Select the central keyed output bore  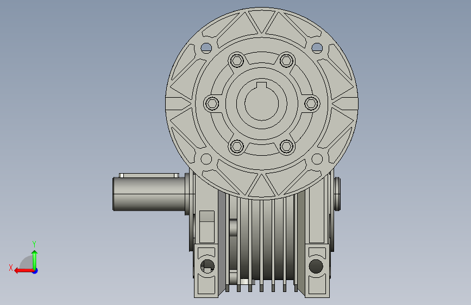[x=262, y=104]
